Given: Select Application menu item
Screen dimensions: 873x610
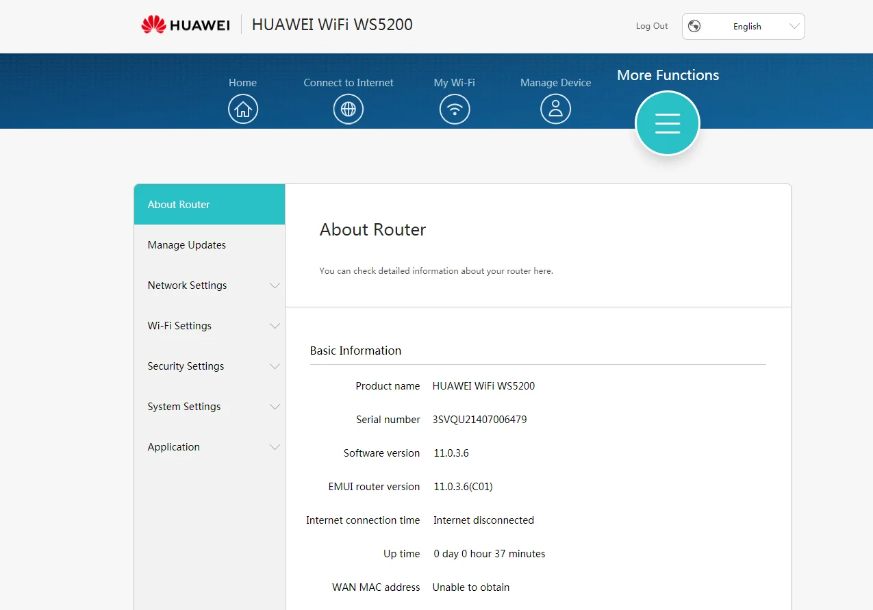Looking at the screenshot, I should tap(210, 447).
